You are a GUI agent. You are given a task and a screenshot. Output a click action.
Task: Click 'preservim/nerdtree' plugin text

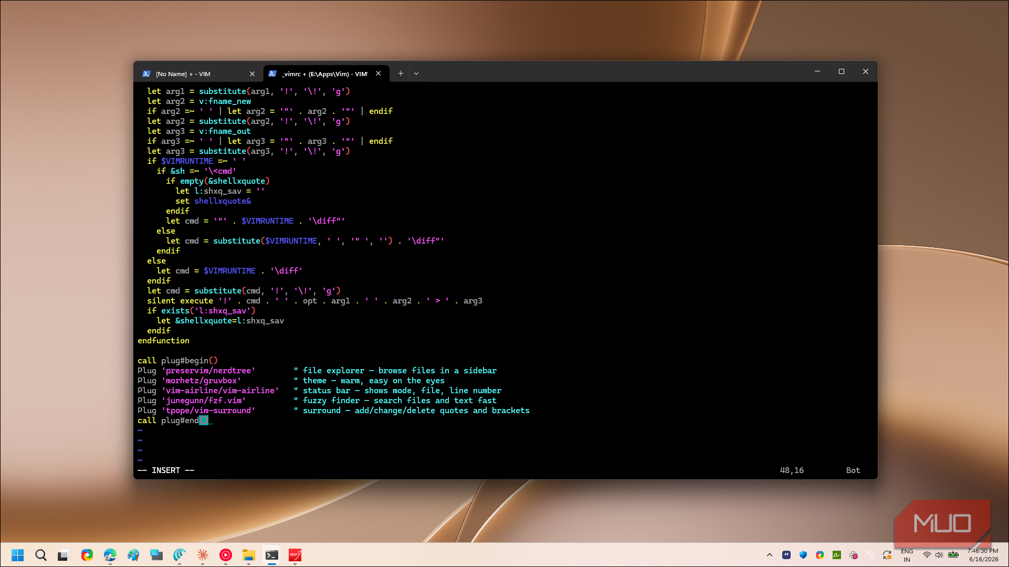208,371
